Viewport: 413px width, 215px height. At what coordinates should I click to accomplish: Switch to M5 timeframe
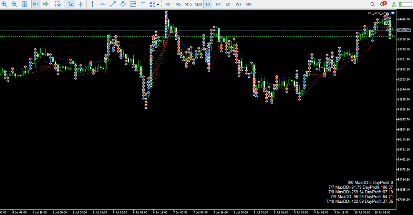(178, 4)
